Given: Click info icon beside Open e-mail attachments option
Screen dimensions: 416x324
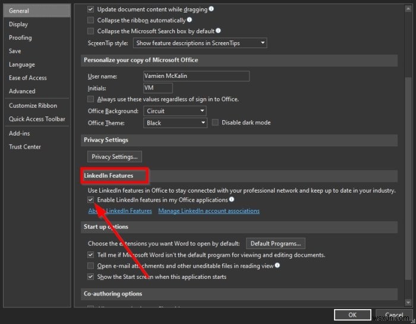Looking at the screenshot, I should [x=278, y=265].
